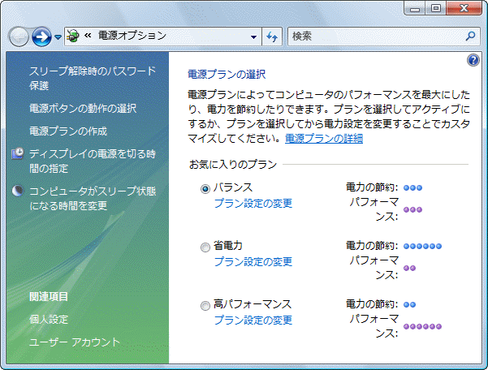Click プラン設定の変更 under 高パフォーマンス
The height and width of the screenshot is (370, 488).
coord(253,321)
